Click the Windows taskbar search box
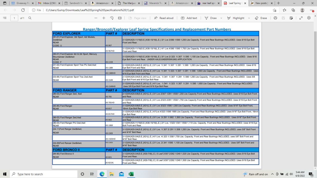 click(43, 174)
